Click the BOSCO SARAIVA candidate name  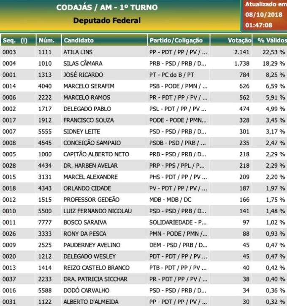tap(85, 222)
